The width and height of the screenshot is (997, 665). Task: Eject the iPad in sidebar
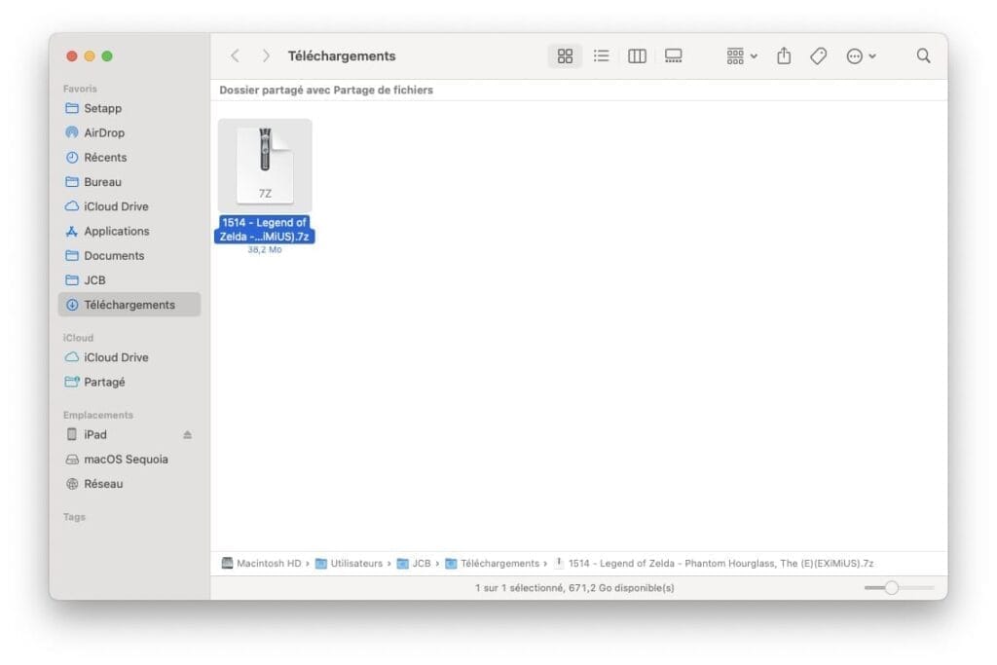coord(188,435)
